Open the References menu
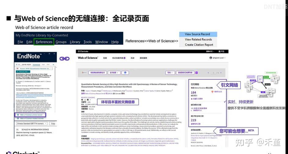The height and width of the screenshot is (154, 288). coord(44,42)
